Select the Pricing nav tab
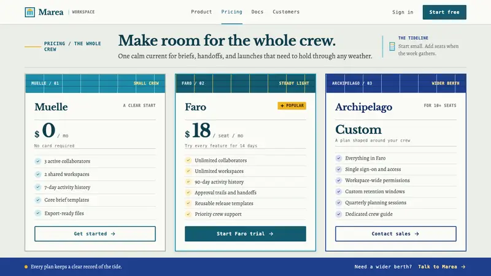The image size is (491, 276). coord(232,12)
